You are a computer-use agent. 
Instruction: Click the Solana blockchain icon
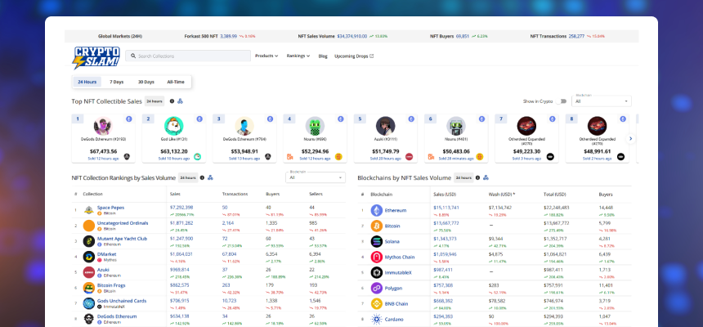click(377, 241)
